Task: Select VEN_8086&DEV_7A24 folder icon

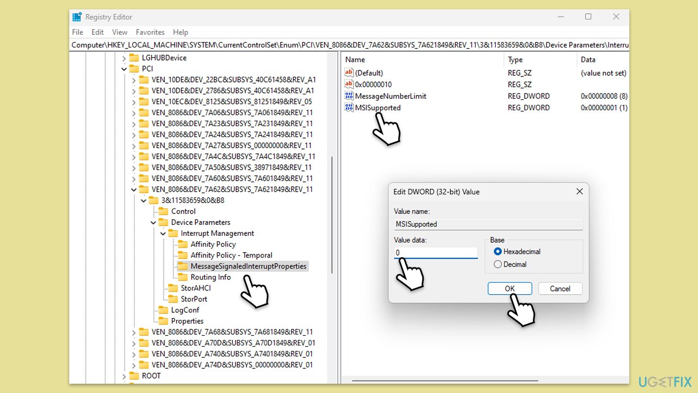Action: coord(144,134)
